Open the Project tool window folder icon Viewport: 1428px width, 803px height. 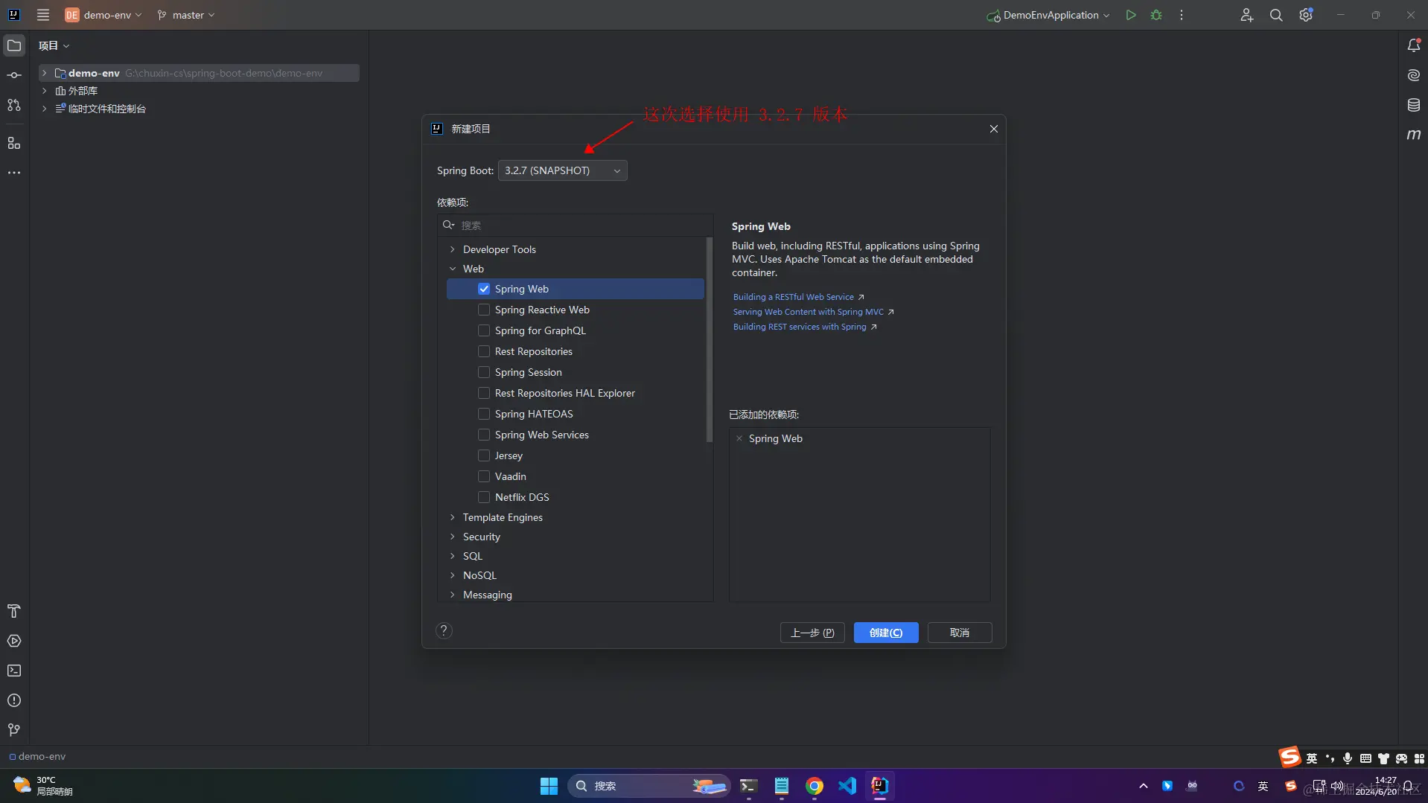pos(14,45)
